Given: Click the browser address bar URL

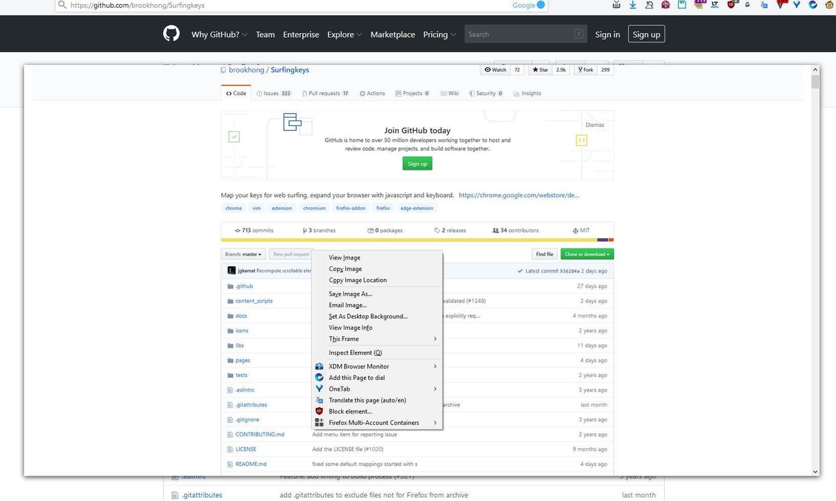Looking at the screenshot, I should (137, 5).
